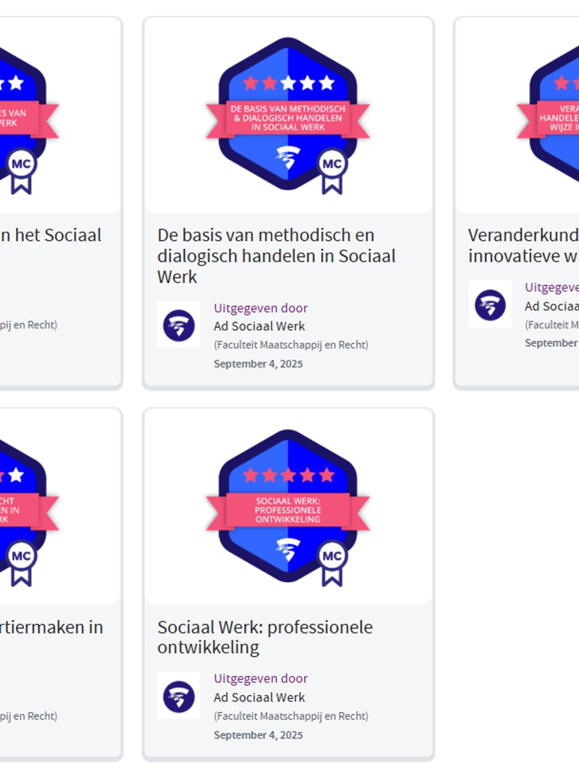Click the issuer logo in the professionele ontwikkeling card
Image resolution: width=579 pixels, height=772 pixels.
coord(179,696)
